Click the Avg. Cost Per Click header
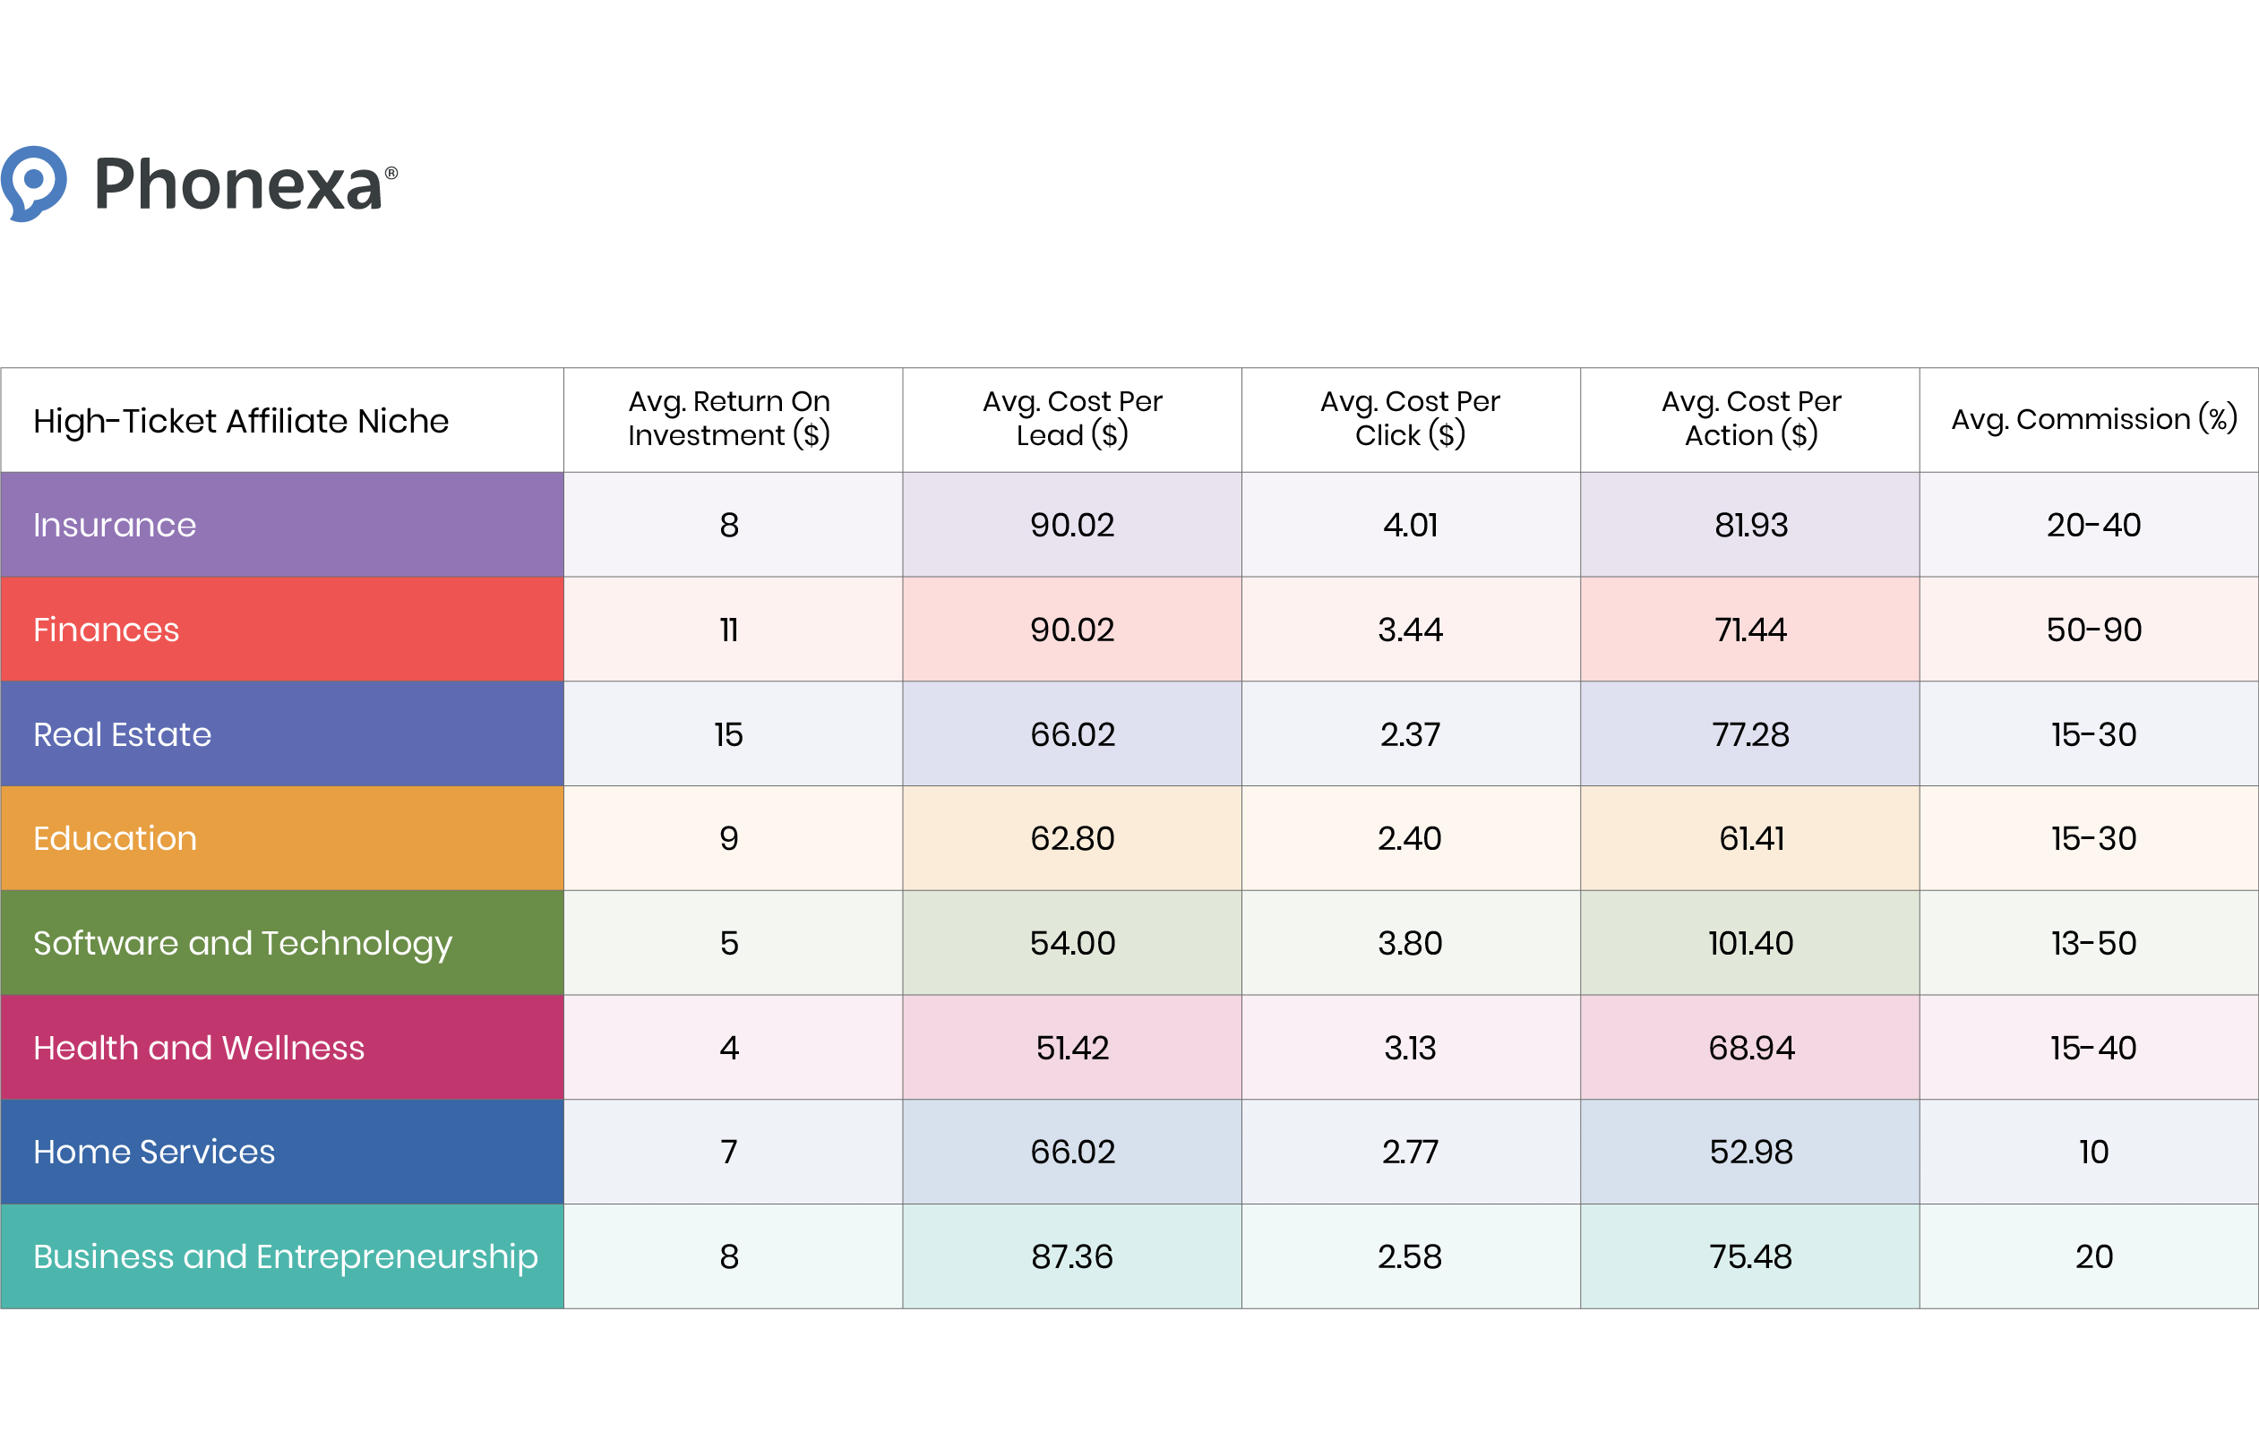2259x1440 pixels. pos(1409,418)
